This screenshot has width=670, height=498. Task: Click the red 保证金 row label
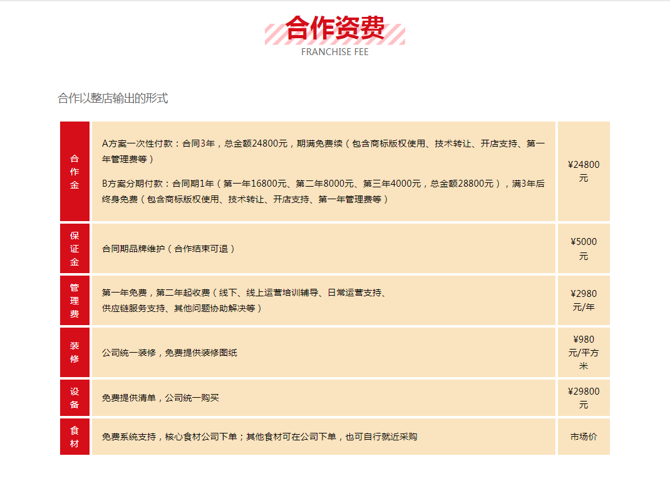pyautogui.click(x=75, y=248)
